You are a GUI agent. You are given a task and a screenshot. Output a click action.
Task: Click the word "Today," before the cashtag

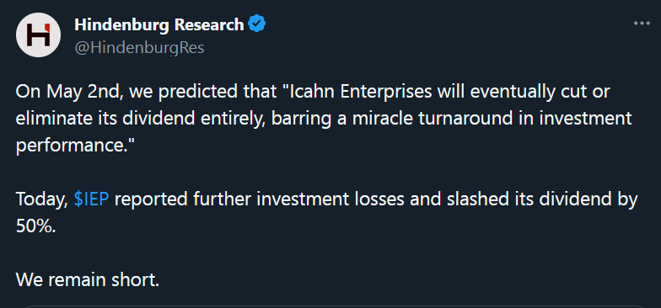(42, 199)
